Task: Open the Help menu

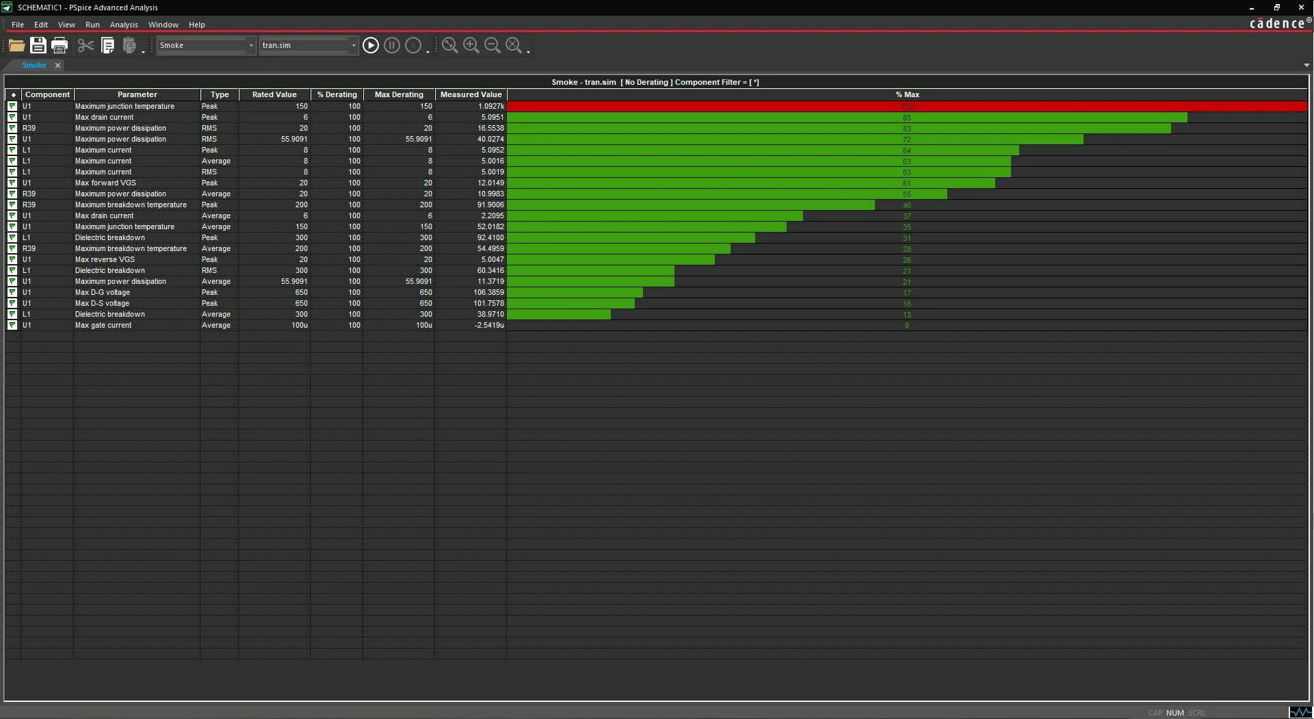Action: (197, 25)
